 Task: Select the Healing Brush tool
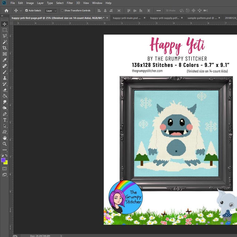pos(5,66)
